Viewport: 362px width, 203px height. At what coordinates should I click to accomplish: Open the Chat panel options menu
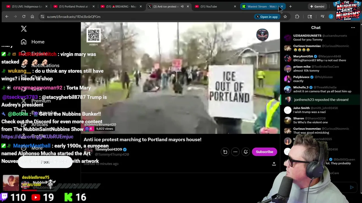[x=353, y=28]
